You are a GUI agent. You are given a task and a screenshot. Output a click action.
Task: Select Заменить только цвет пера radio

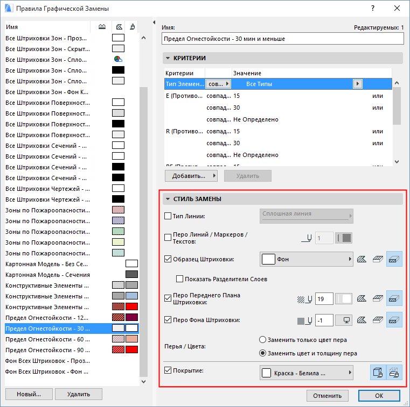(262, 340)
